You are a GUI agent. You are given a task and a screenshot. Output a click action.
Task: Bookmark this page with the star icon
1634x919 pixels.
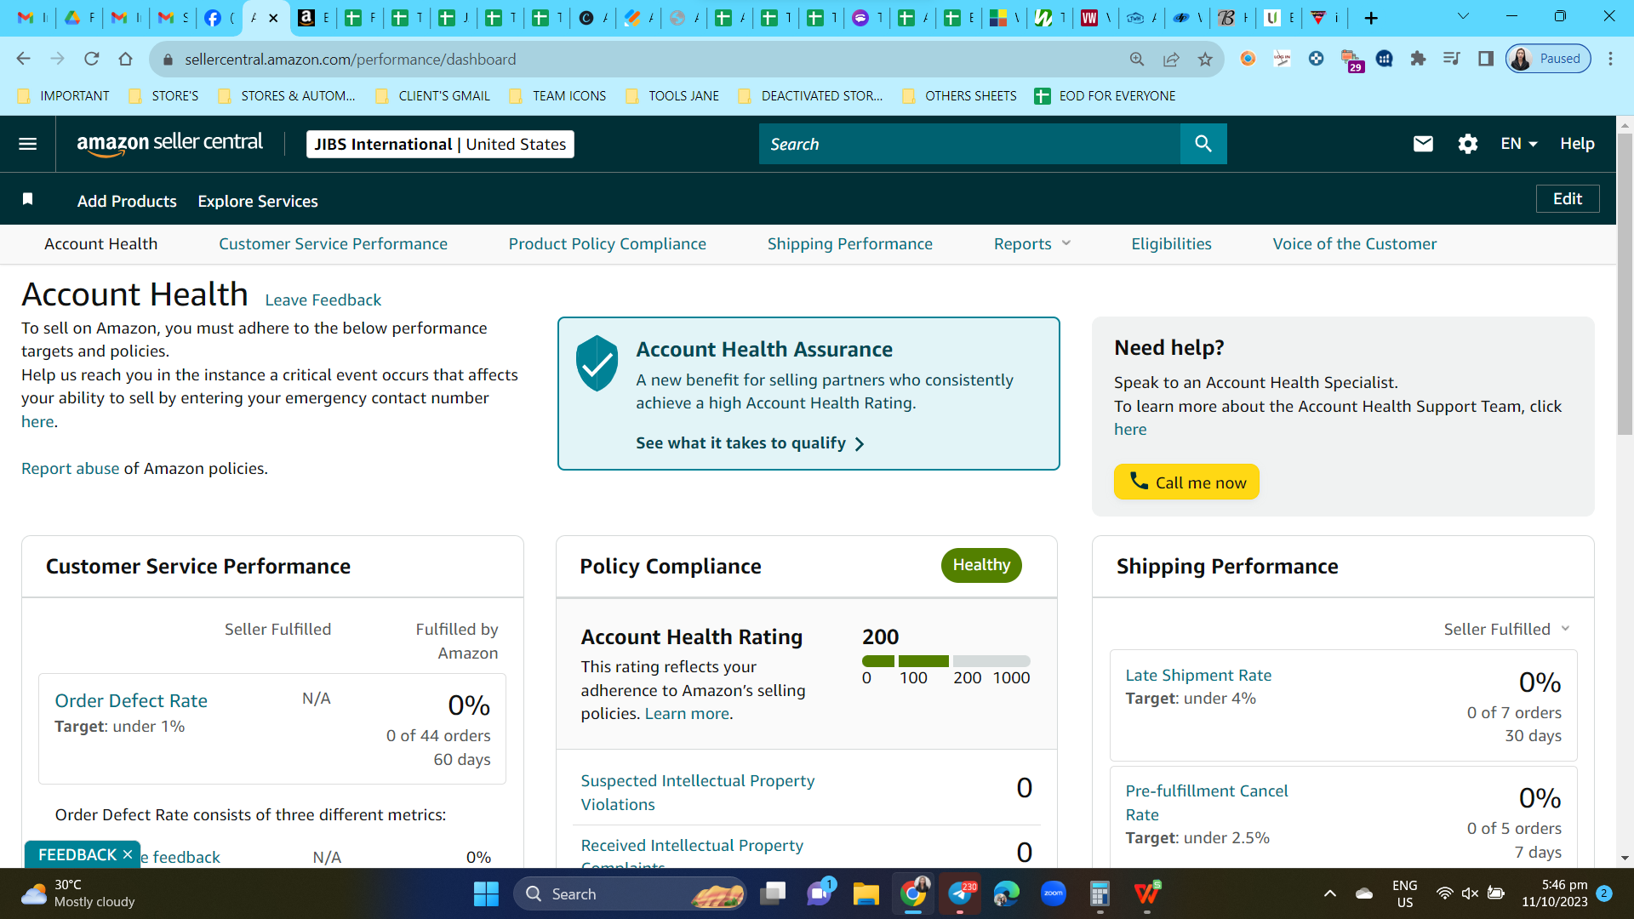[x=1205, y=59]
